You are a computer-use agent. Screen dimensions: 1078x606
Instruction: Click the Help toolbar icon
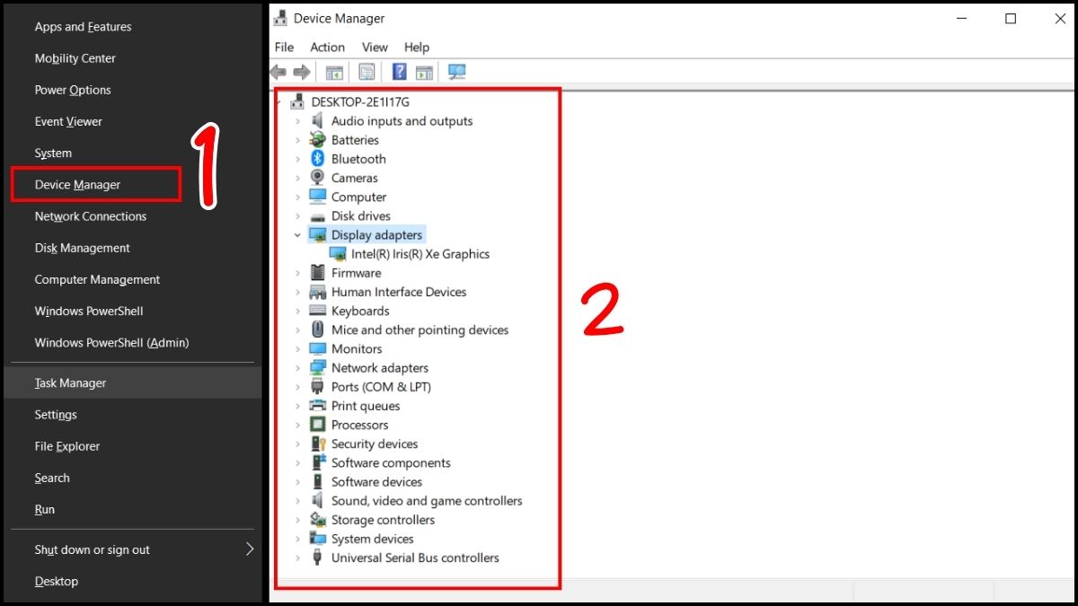coord(399,72)
